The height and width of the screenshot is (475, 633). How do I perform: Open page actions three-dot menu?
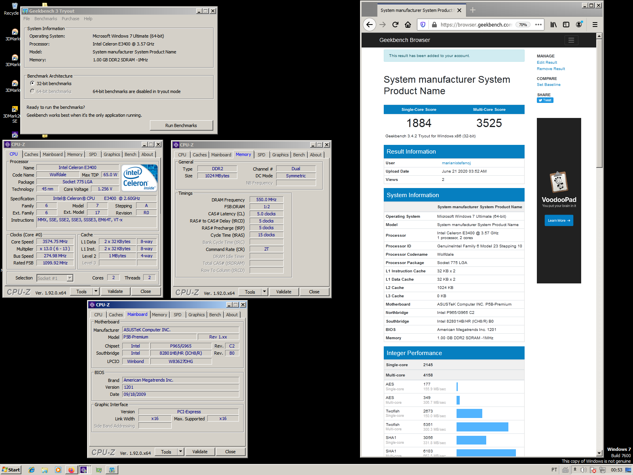pos(538,25)
